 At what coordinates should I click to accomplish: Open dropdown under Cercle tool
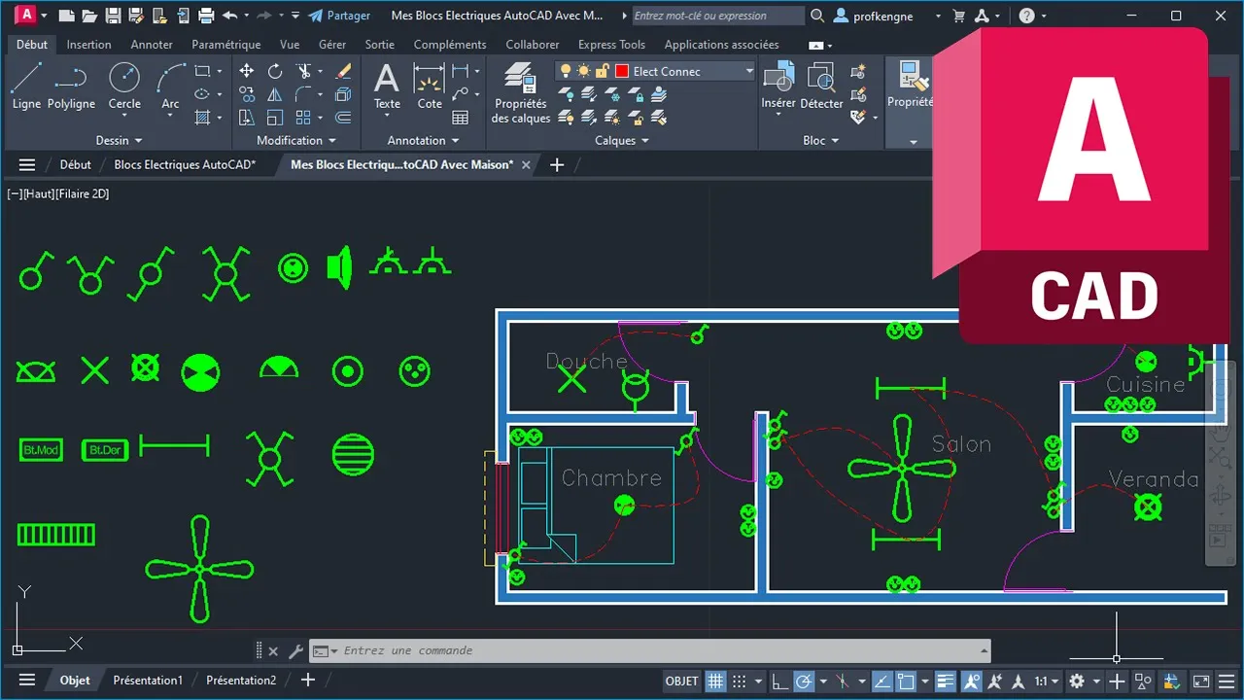tap(124, 117)
